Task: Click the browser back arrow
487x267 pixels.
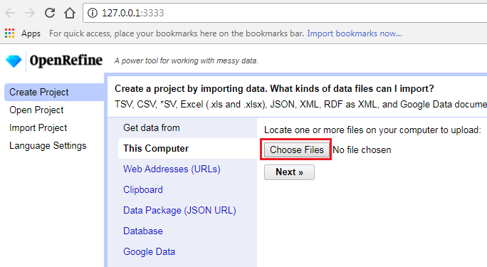Action: click(10, 13)
